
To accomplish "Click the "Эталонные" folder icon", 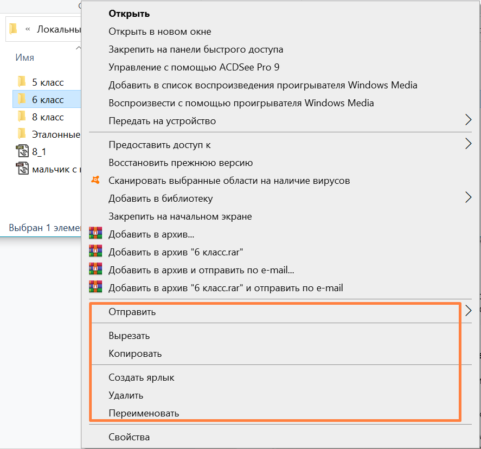I will (x=22, y=134).
